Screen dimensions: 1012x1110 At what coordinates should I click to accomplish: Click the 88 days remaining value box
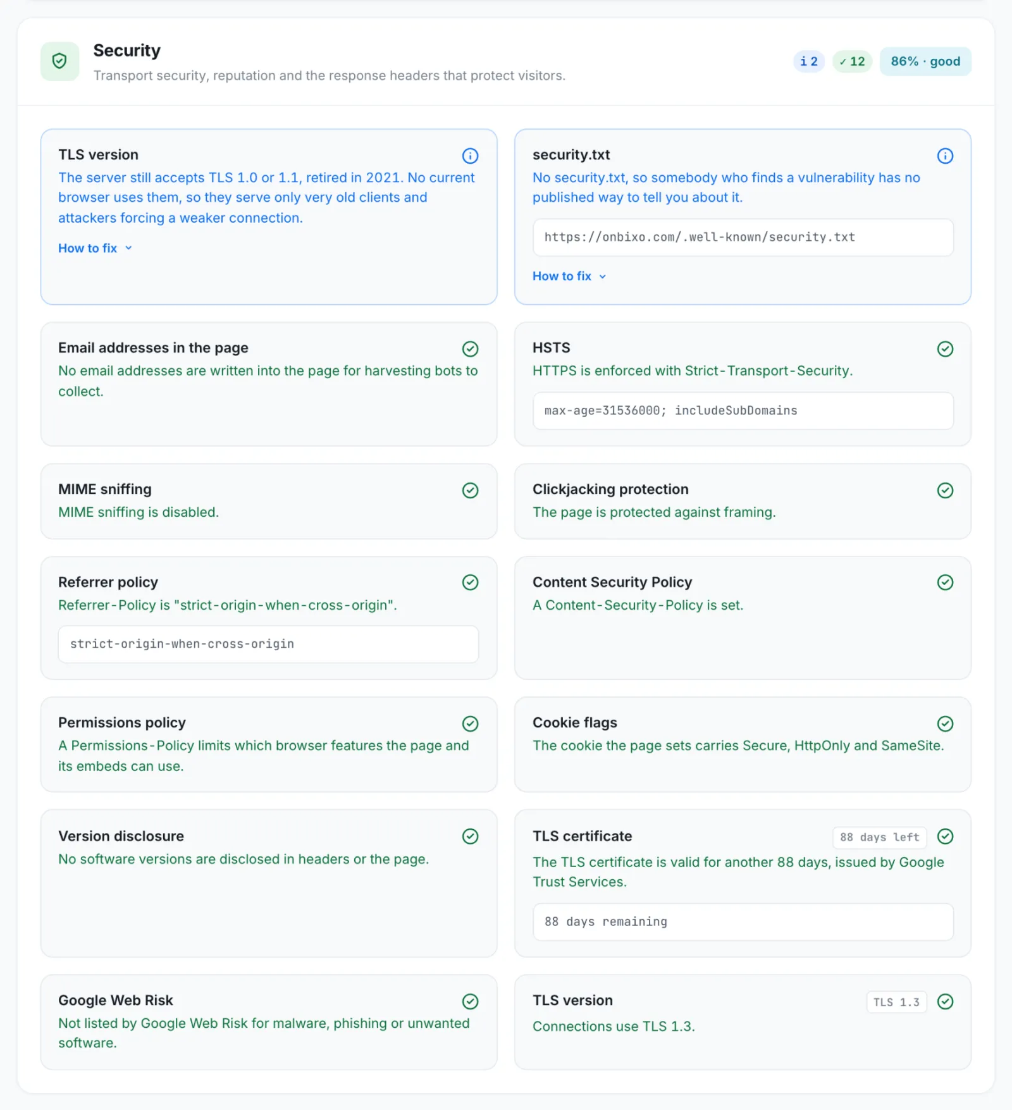[743, 922]
